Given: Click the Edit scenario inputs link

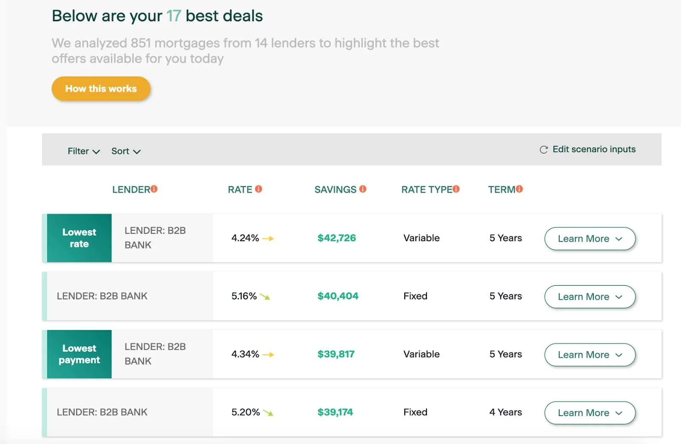Looking at the screenshot, I should [x=594, y=149].
